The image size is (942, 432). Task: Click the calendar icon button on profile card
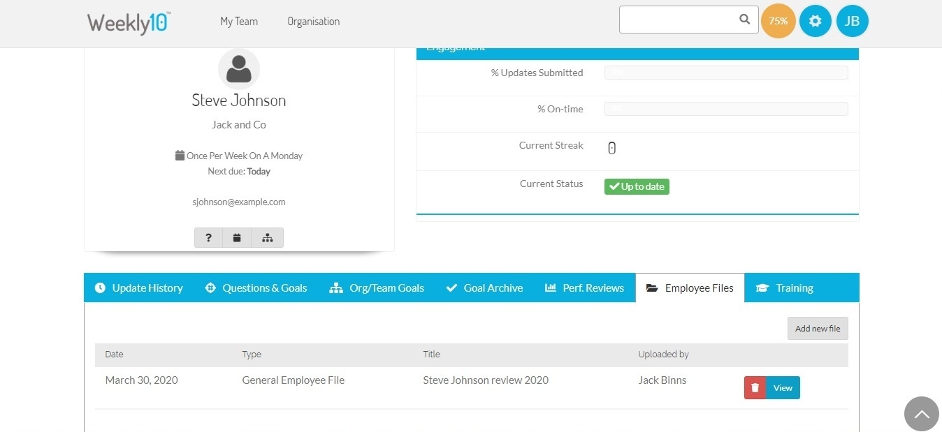(237, 238)
